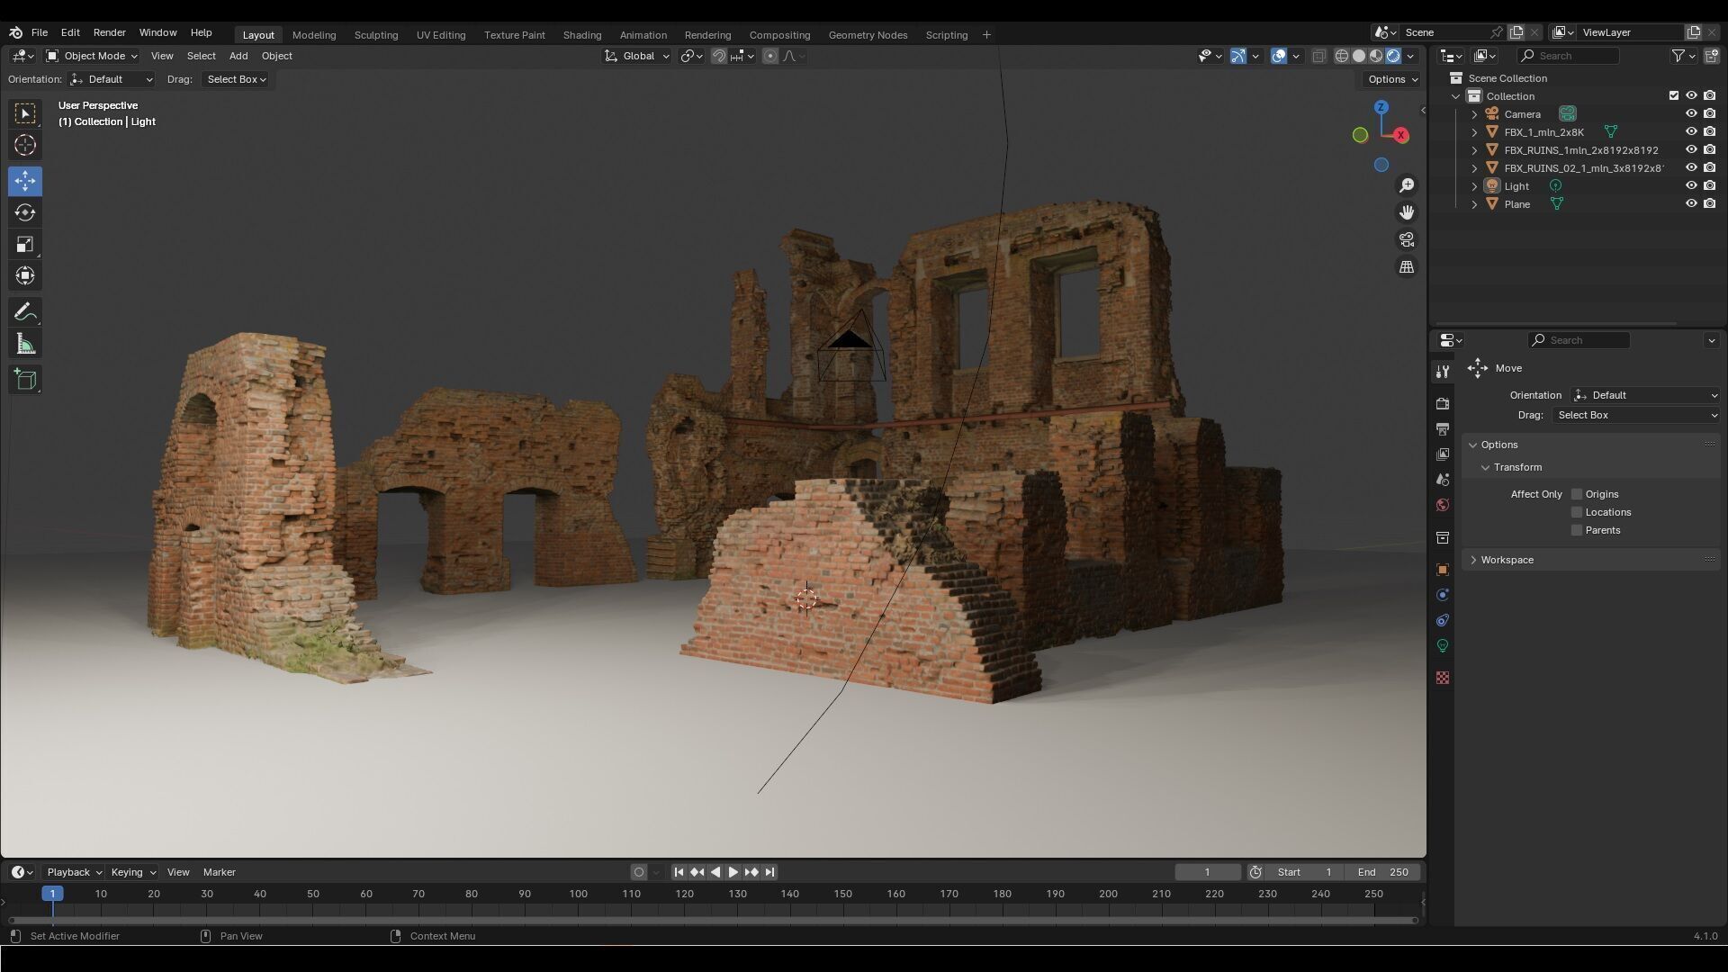
Task: Click the pan view hand icon
Action: pyautogui.click(x=1407, y=212)
